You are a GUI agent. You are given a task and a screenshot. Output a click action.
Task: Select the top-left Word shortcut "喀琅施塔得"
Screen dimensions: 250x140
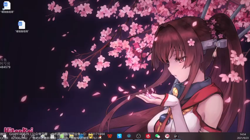click(7, 7)
